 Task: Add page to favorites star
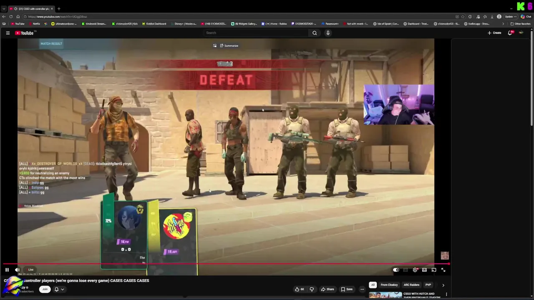tap(463, 17)
